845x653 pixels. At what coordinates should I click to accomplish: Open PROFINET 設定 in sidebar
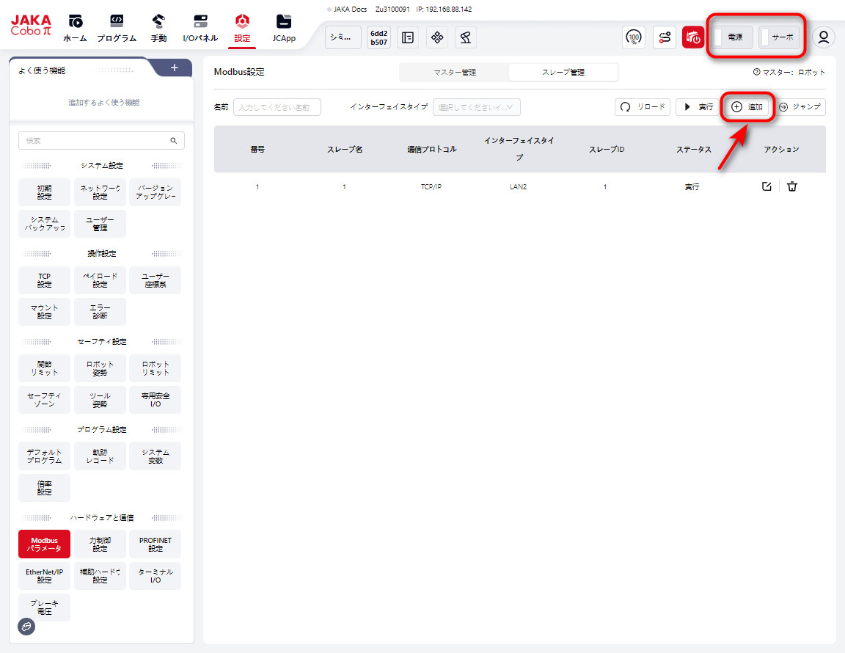click(x=155, y=544)
